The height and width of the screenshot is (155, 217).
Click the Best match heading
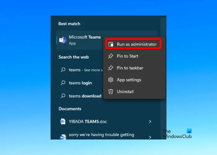69,24
